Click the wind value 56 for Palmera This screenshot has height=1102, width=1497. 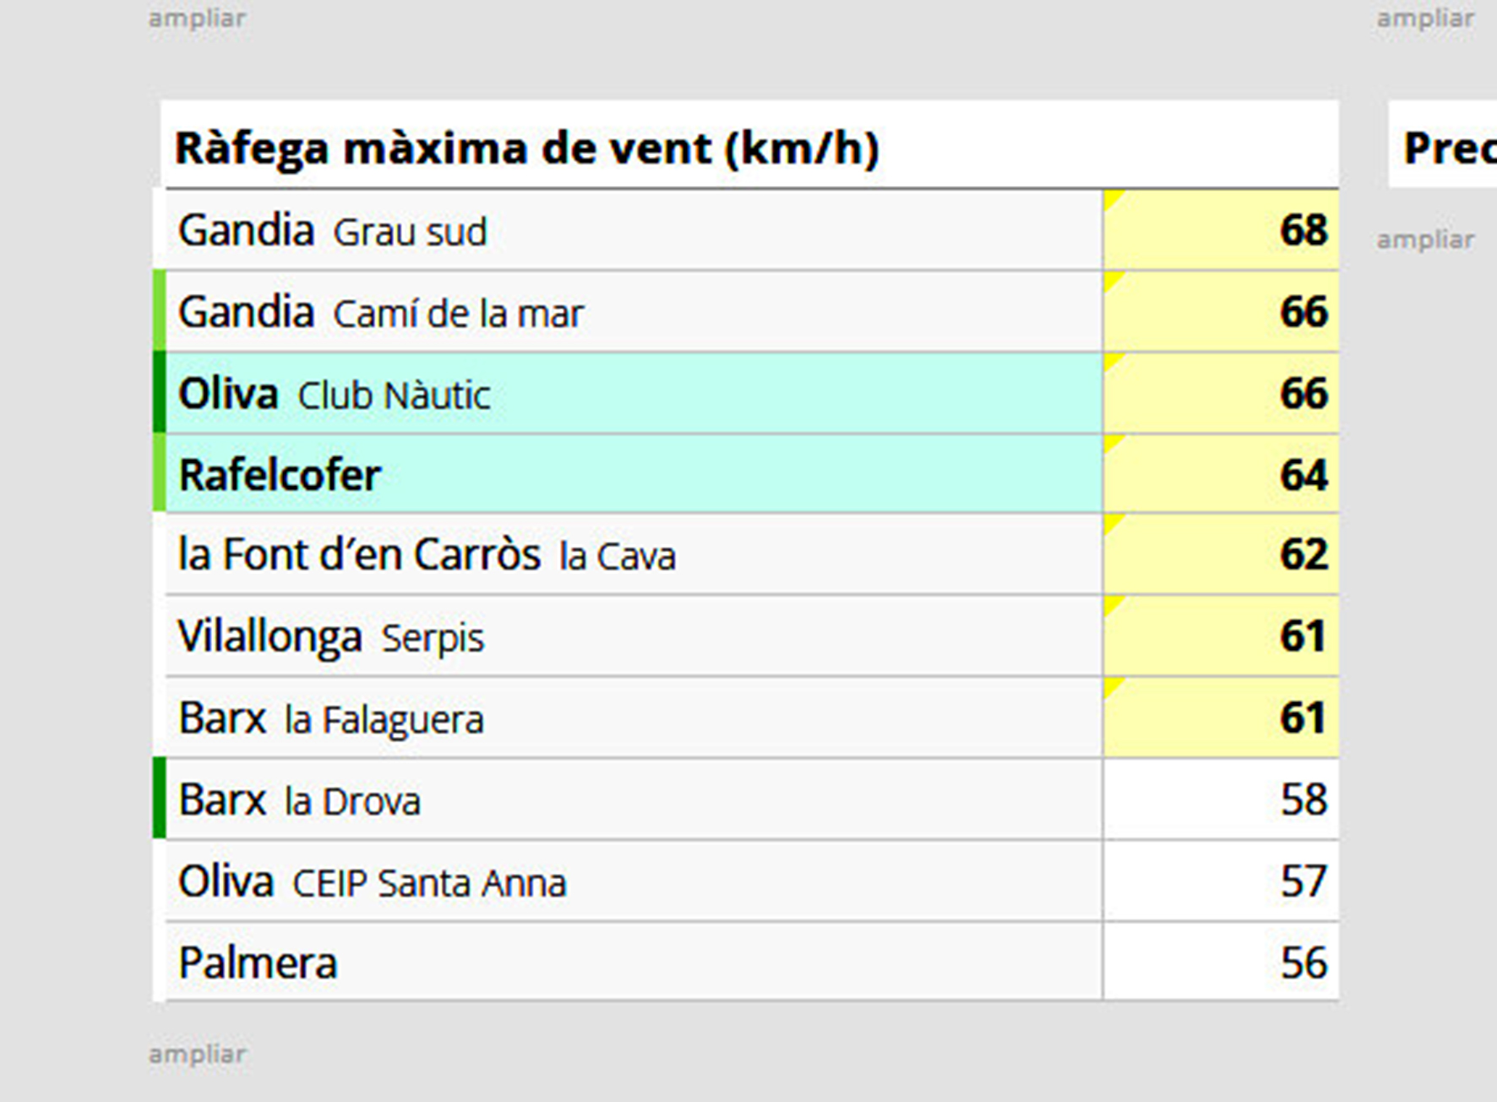(x=1304, y=963)
